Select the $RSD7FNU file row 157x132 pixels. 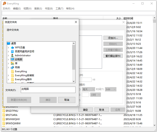coord(12,111)
